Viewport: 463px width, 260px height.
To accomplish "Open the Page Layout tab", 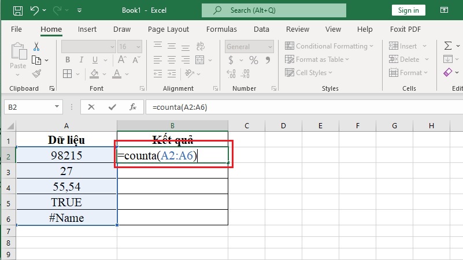I will pyautogui.click(x=168, y=29).
